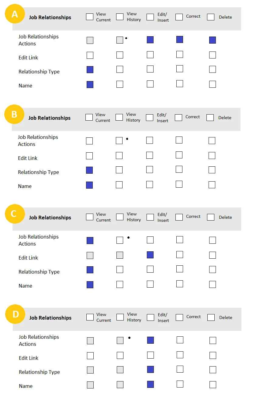This screenshot has height=404, width=270.
Task: Click the yellow A option badge
Action: coord(15,14)
